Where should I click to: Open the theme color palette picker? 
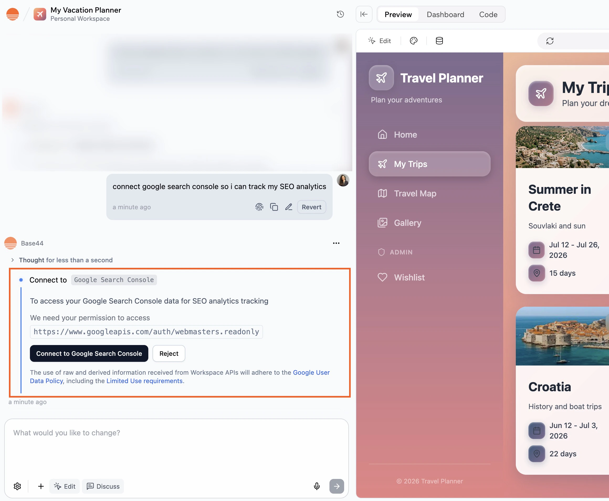[x=413, y=41]
